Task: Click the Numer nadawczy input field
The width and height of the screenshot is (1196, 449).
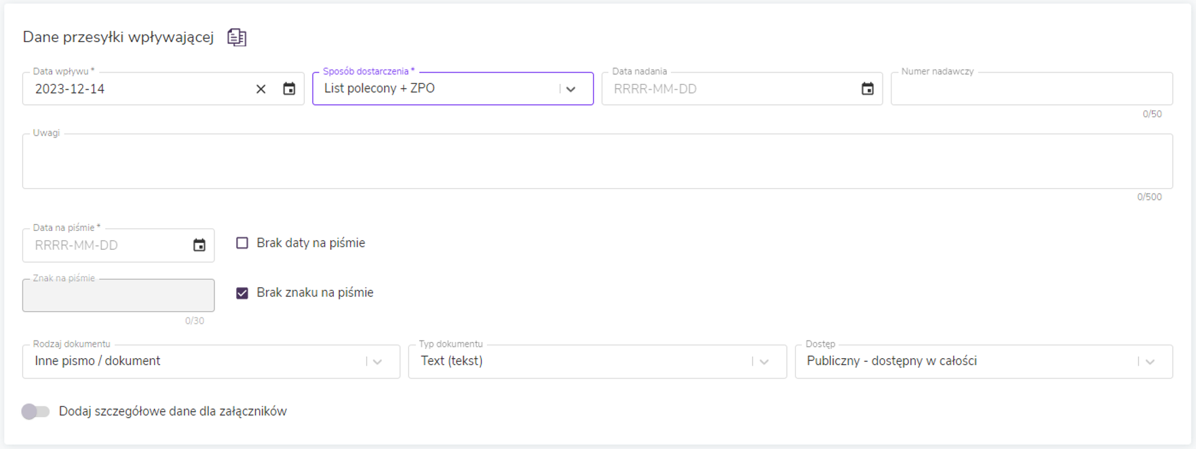Action: (1031, 89)
